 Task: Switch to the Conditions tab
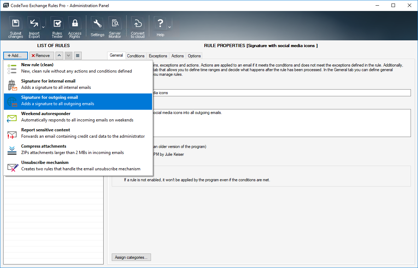pos(136,56)
